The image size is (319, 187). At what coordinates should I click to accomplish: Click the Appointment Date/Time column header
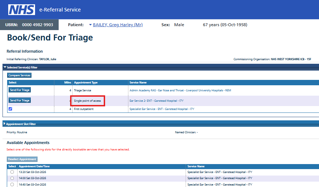[x=34, y=166]
